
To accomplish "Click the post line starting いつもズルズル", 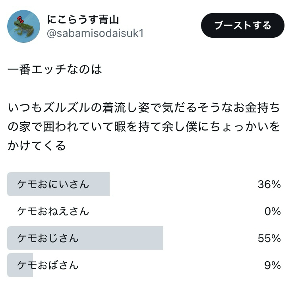I will click(143, 108).
